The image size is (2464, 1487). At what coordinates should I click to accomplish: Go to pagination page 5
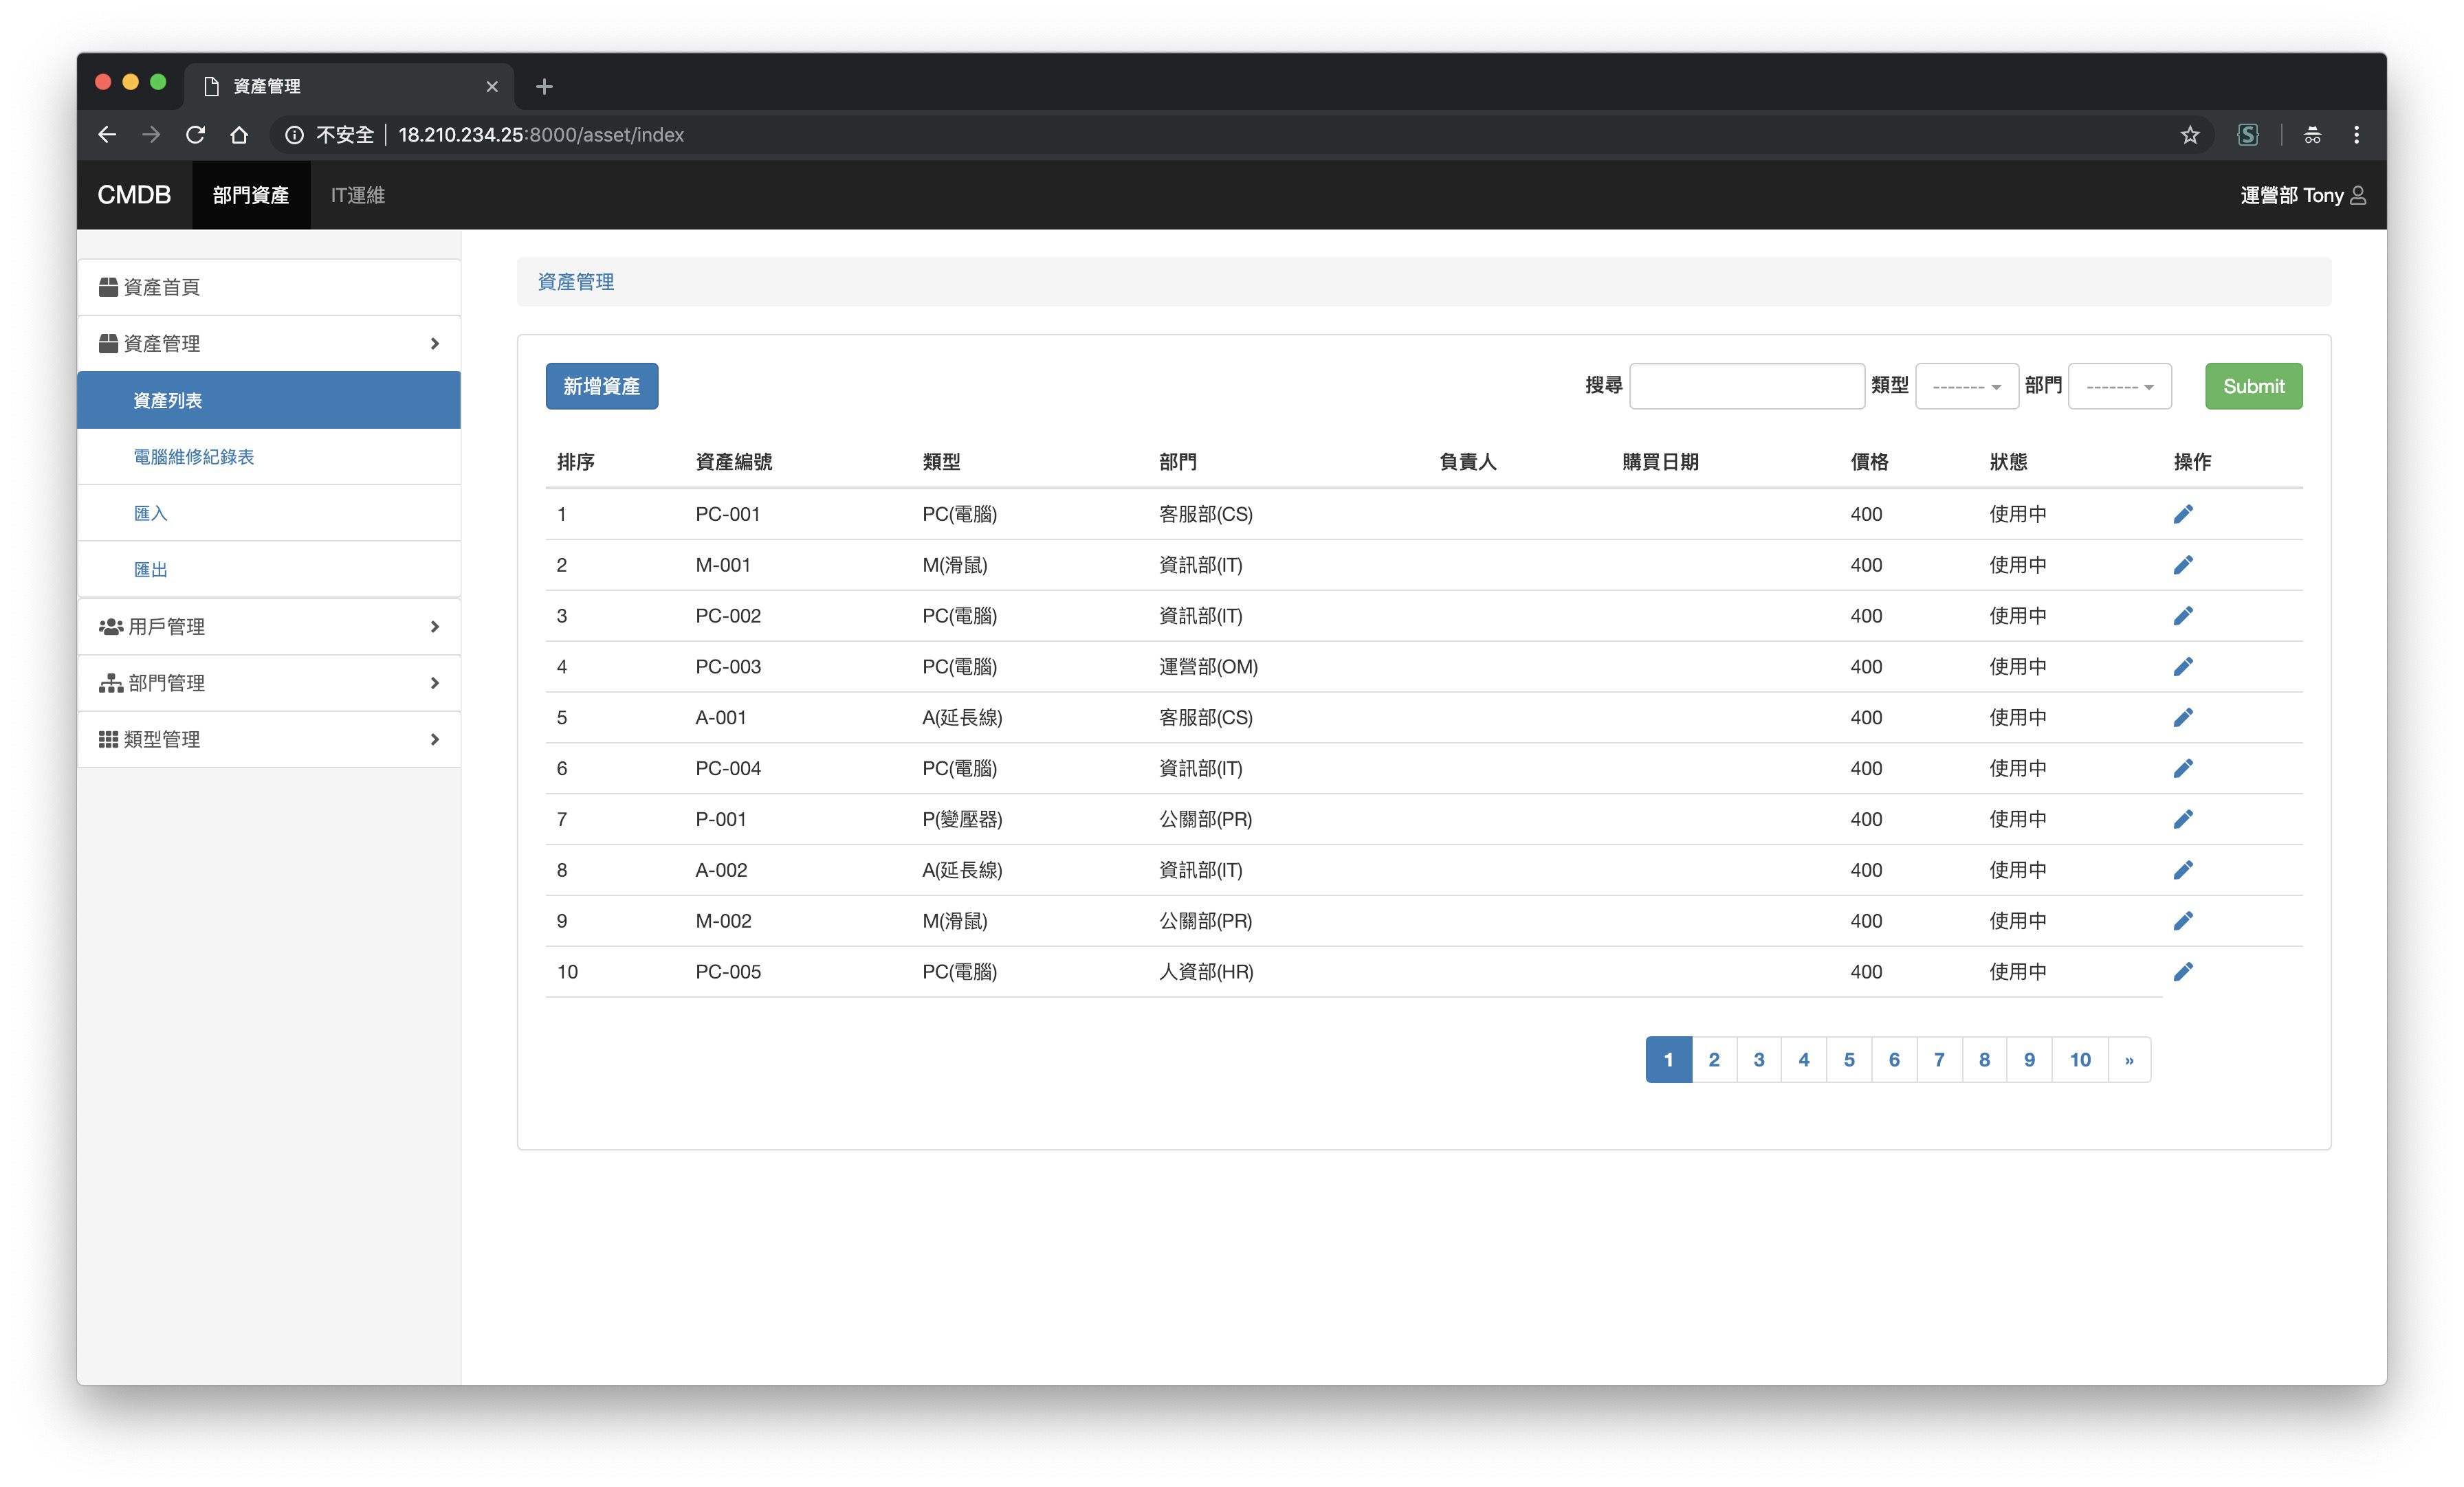point(1848,1060)
